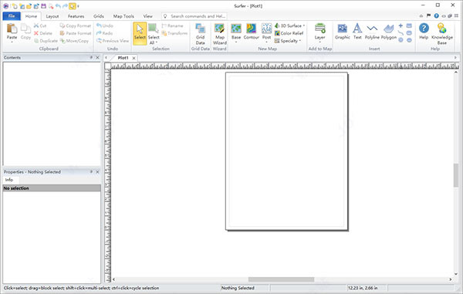This screenshot has height=294, width=463.
Task: Open the Grids ribbon tab
Action: 99,16
